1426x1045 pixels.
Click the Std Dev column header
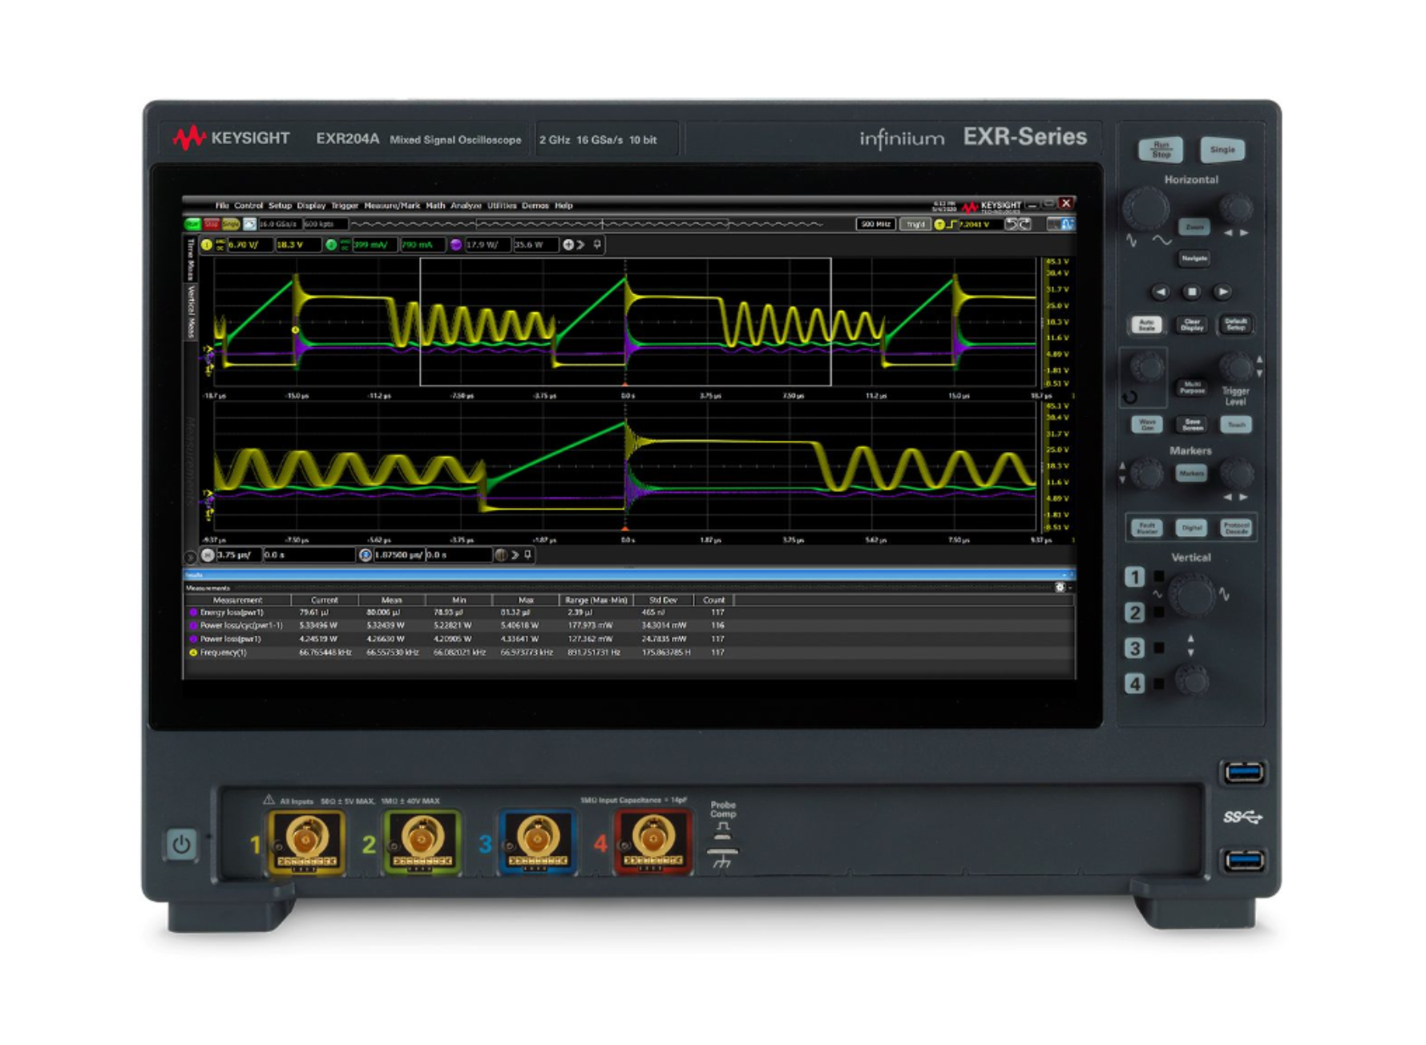663,600
